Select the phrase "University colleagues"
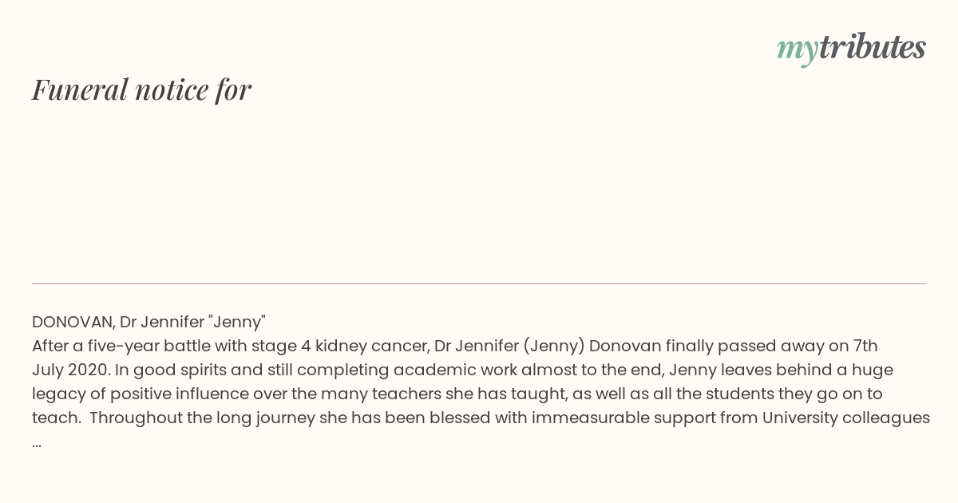The width and height of the screenshot is (958, 503). (x=846, y=418)
